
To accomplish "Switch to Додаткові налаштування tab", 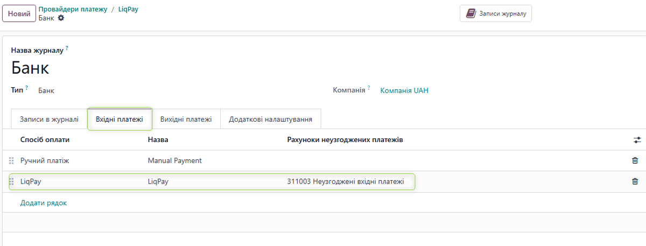I will [270, 119].
